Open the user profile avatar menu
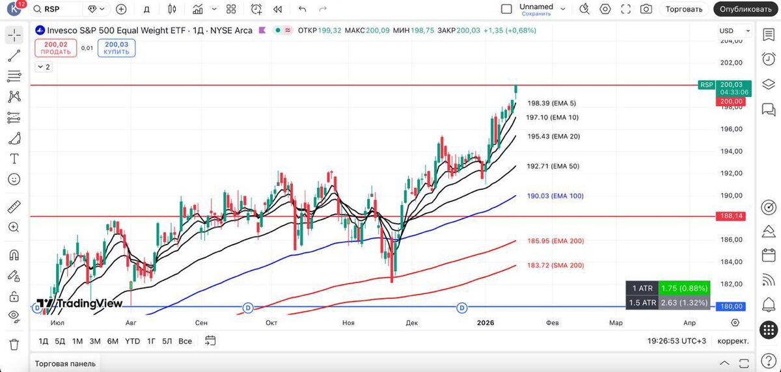Image resolution: width=781 pixels, height=372 pixels. (x=14, y=9)
